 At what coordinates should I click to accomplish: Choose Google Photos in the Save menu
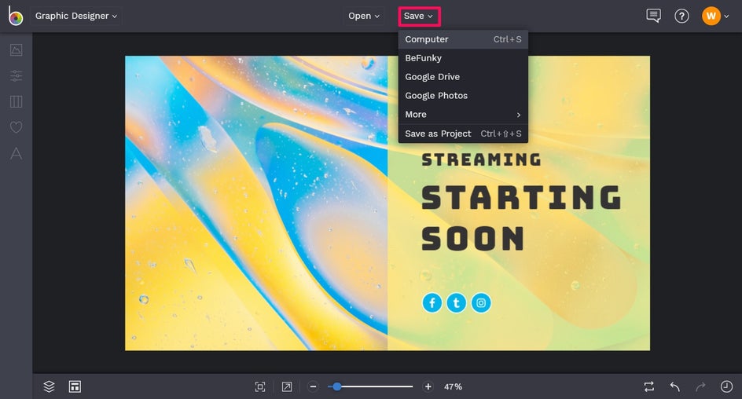[463, 96]
